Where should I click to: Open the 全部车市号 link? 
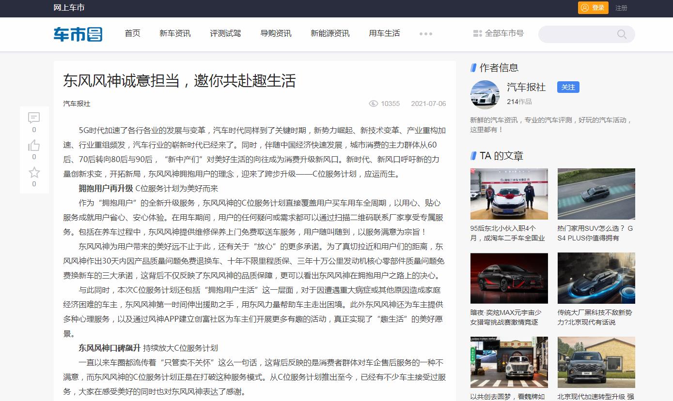coord(504,33)
